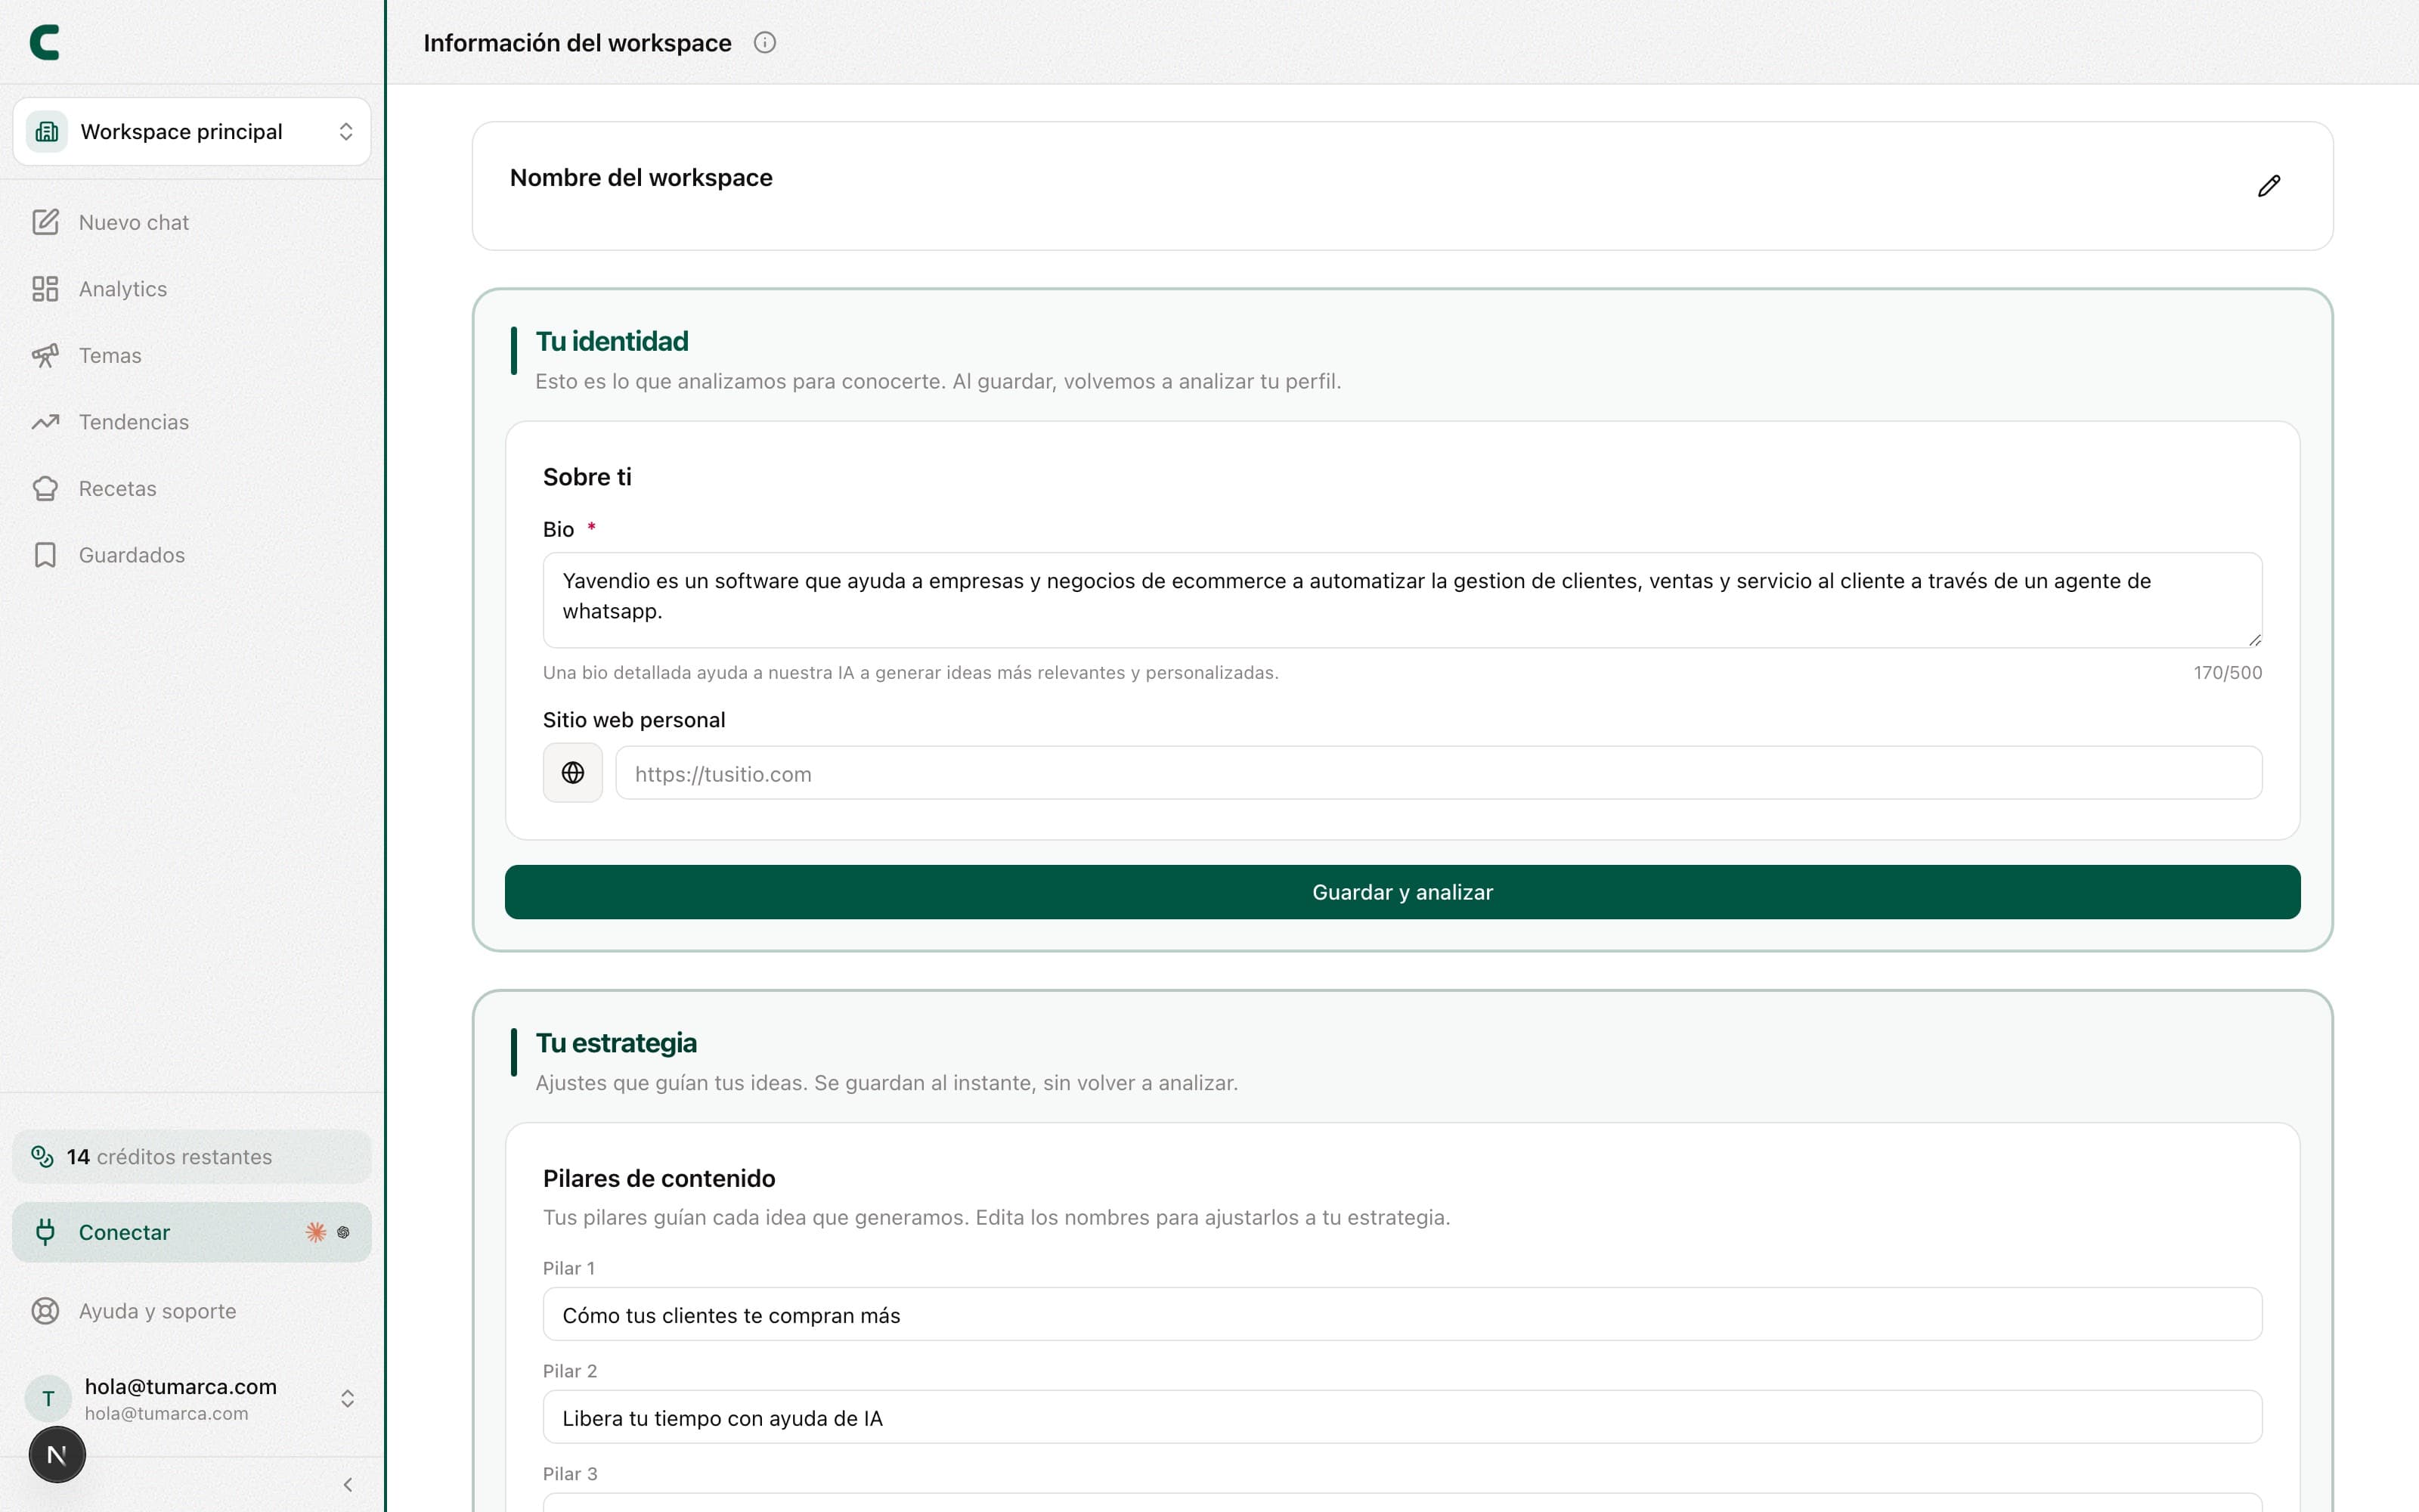Edit workspace name with pencil icon
2419x1512 pixels.
(2269, 186)
